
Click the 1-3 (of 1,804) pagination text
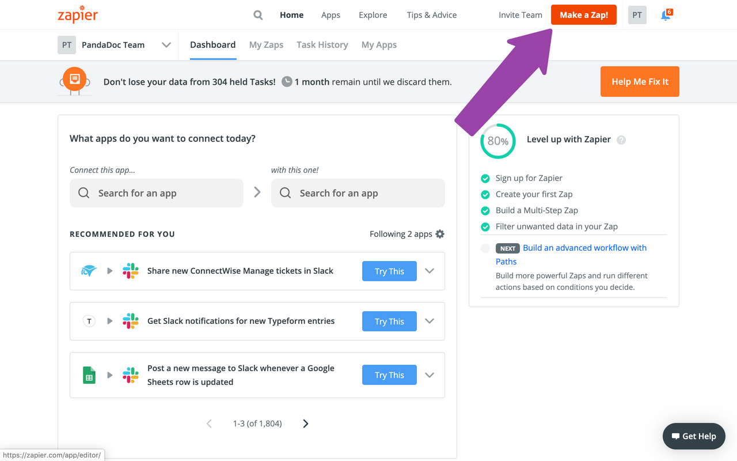(257, 424)
